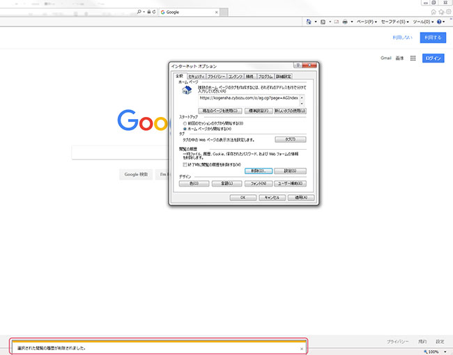
Task: Click the feeds icon in command bar
Action: 323,22
